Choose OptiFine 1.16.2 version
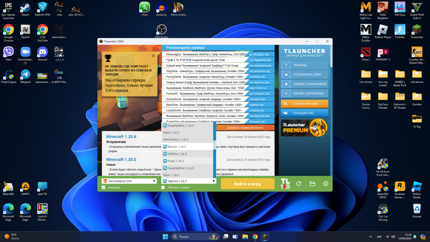 [x=187, y=154]
